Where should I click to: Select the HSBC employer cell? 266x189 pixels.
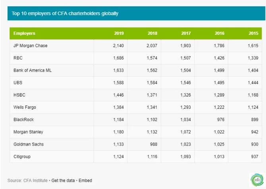[x=19, y=95]
